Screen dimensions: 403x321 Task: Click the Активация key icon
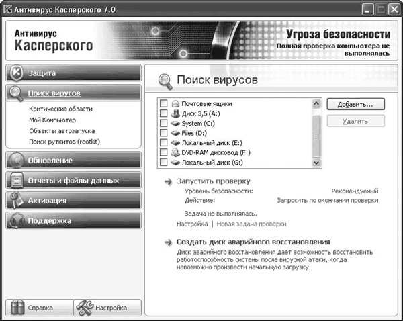(16, 201)
